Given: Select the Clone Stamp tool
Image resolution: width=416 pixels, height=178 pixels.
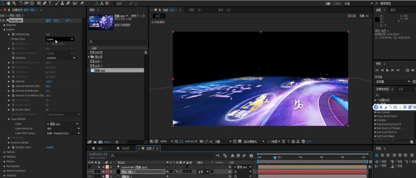Looking at the screenshot, I should pos(62,3).
